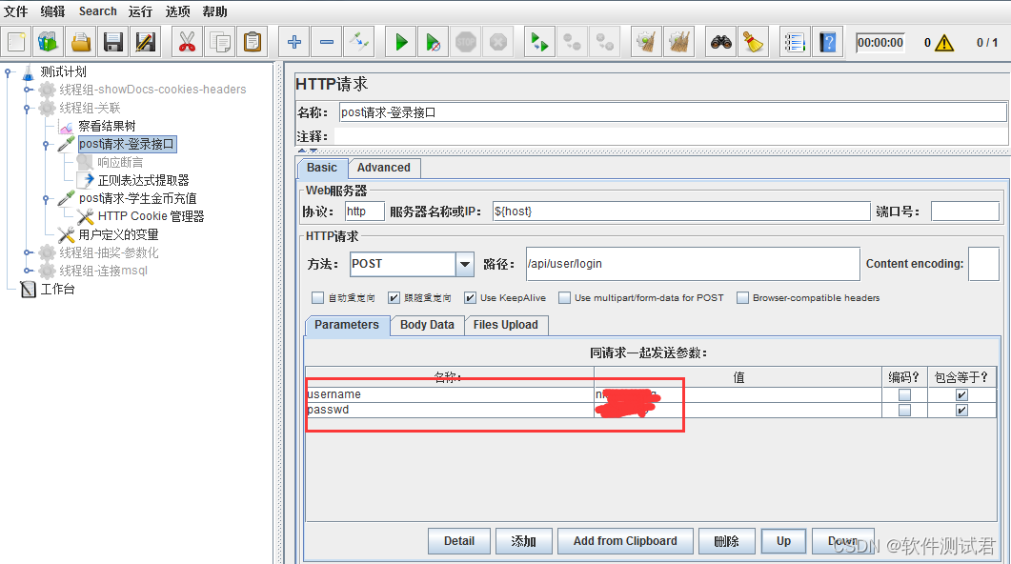The width and height of the screenshot is (1011, 564).
Task: Collapse all nodes with minus icon
Action: 326,43
